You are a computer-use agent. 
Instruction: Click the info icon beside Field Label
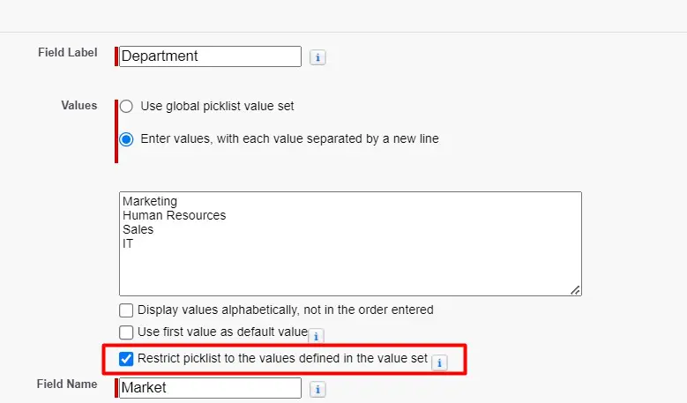click(x=318, y=57)
